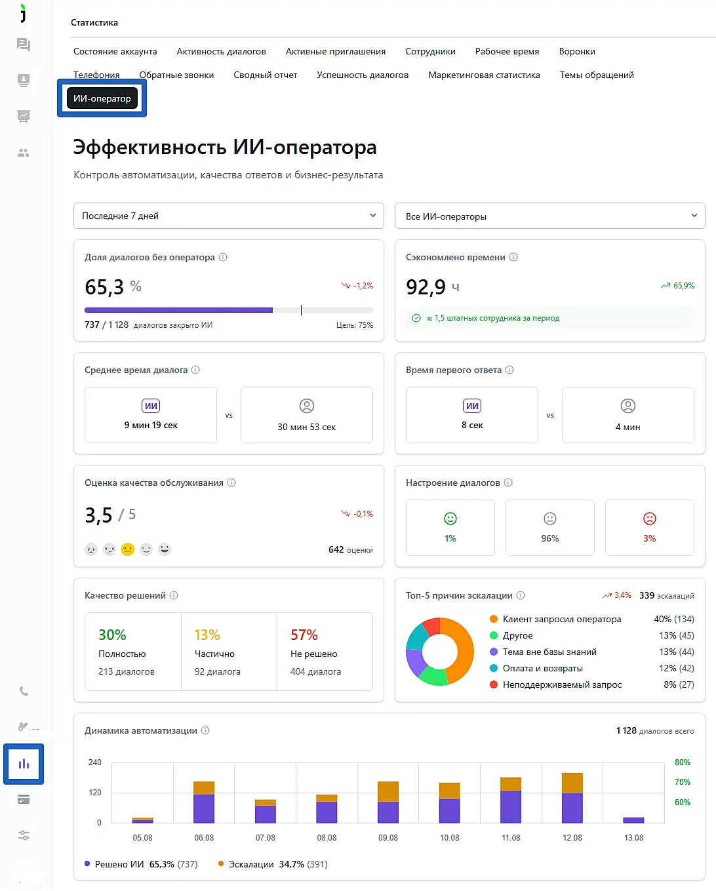The height and width of the screenshot is (891, 716).
Task: Click the automation share progress bar
Action: (229, 310)
